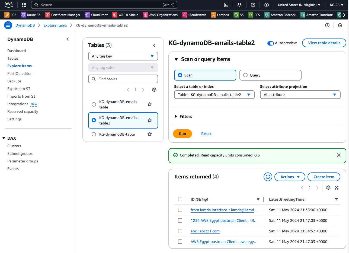Viewport: 349px width, 253px height.
Task: Open the Actions dropdown menu
Action: tap(289, 177)
